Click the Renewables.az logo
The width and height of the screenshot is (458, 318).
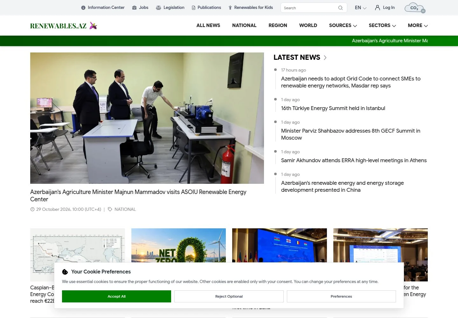tap(64, 26)
